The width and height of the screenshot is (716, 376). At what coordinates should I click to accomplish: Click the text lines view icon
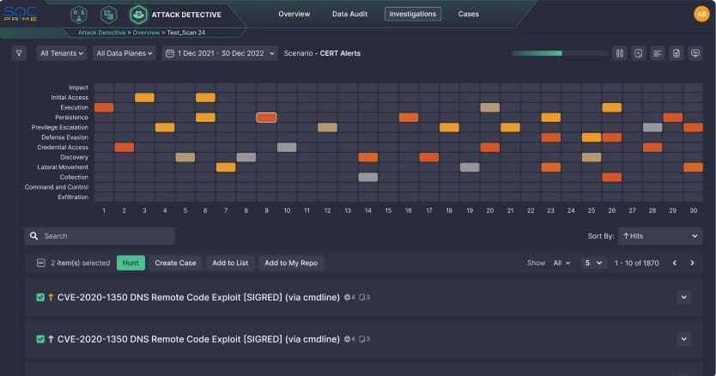658,53
